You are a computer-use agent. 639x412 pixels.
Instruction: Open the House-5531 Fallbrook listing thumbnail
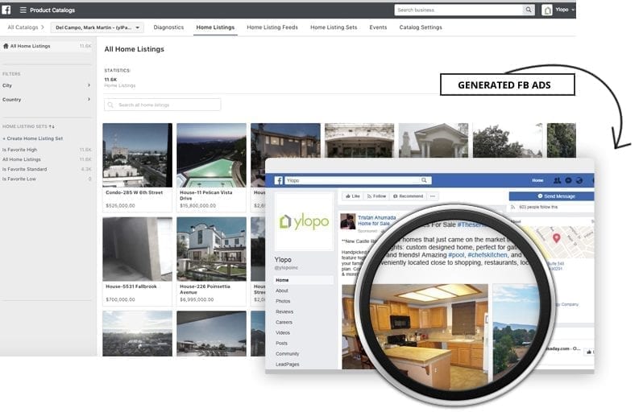click(x=137, y=249)
